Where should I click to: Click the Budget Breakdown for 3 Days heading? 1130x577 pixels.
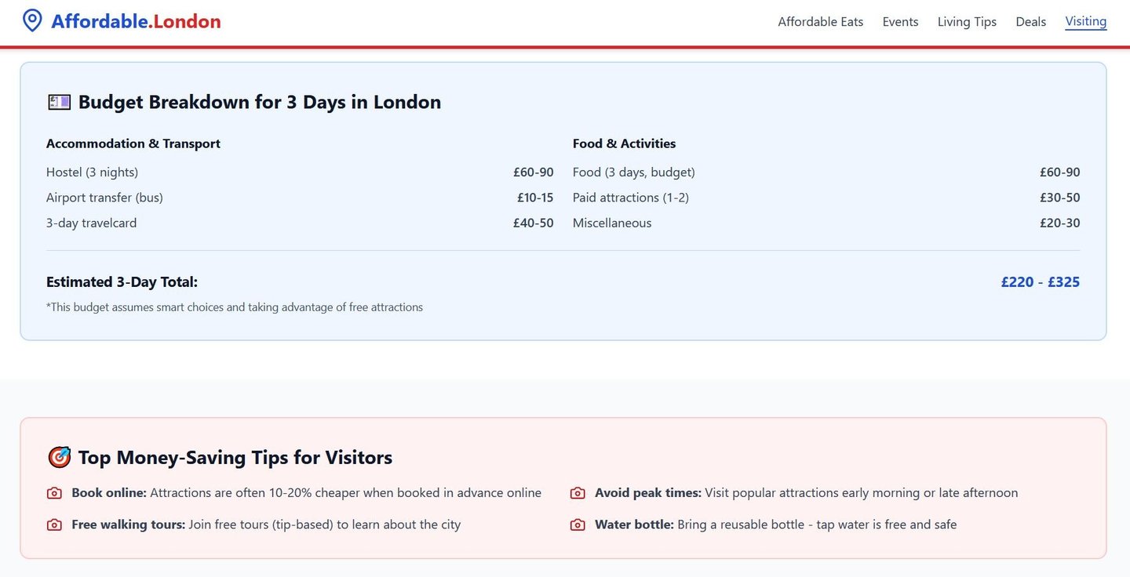pyautogui.click(x=259, y=102)
